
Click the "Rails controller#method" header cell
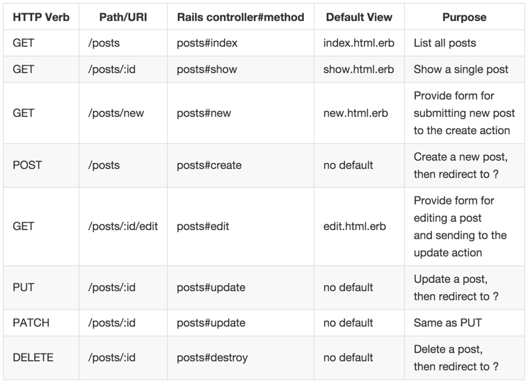240,17
